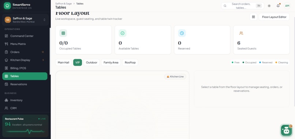Click the Available Tables checkmark icon

[x=123, y=33]
